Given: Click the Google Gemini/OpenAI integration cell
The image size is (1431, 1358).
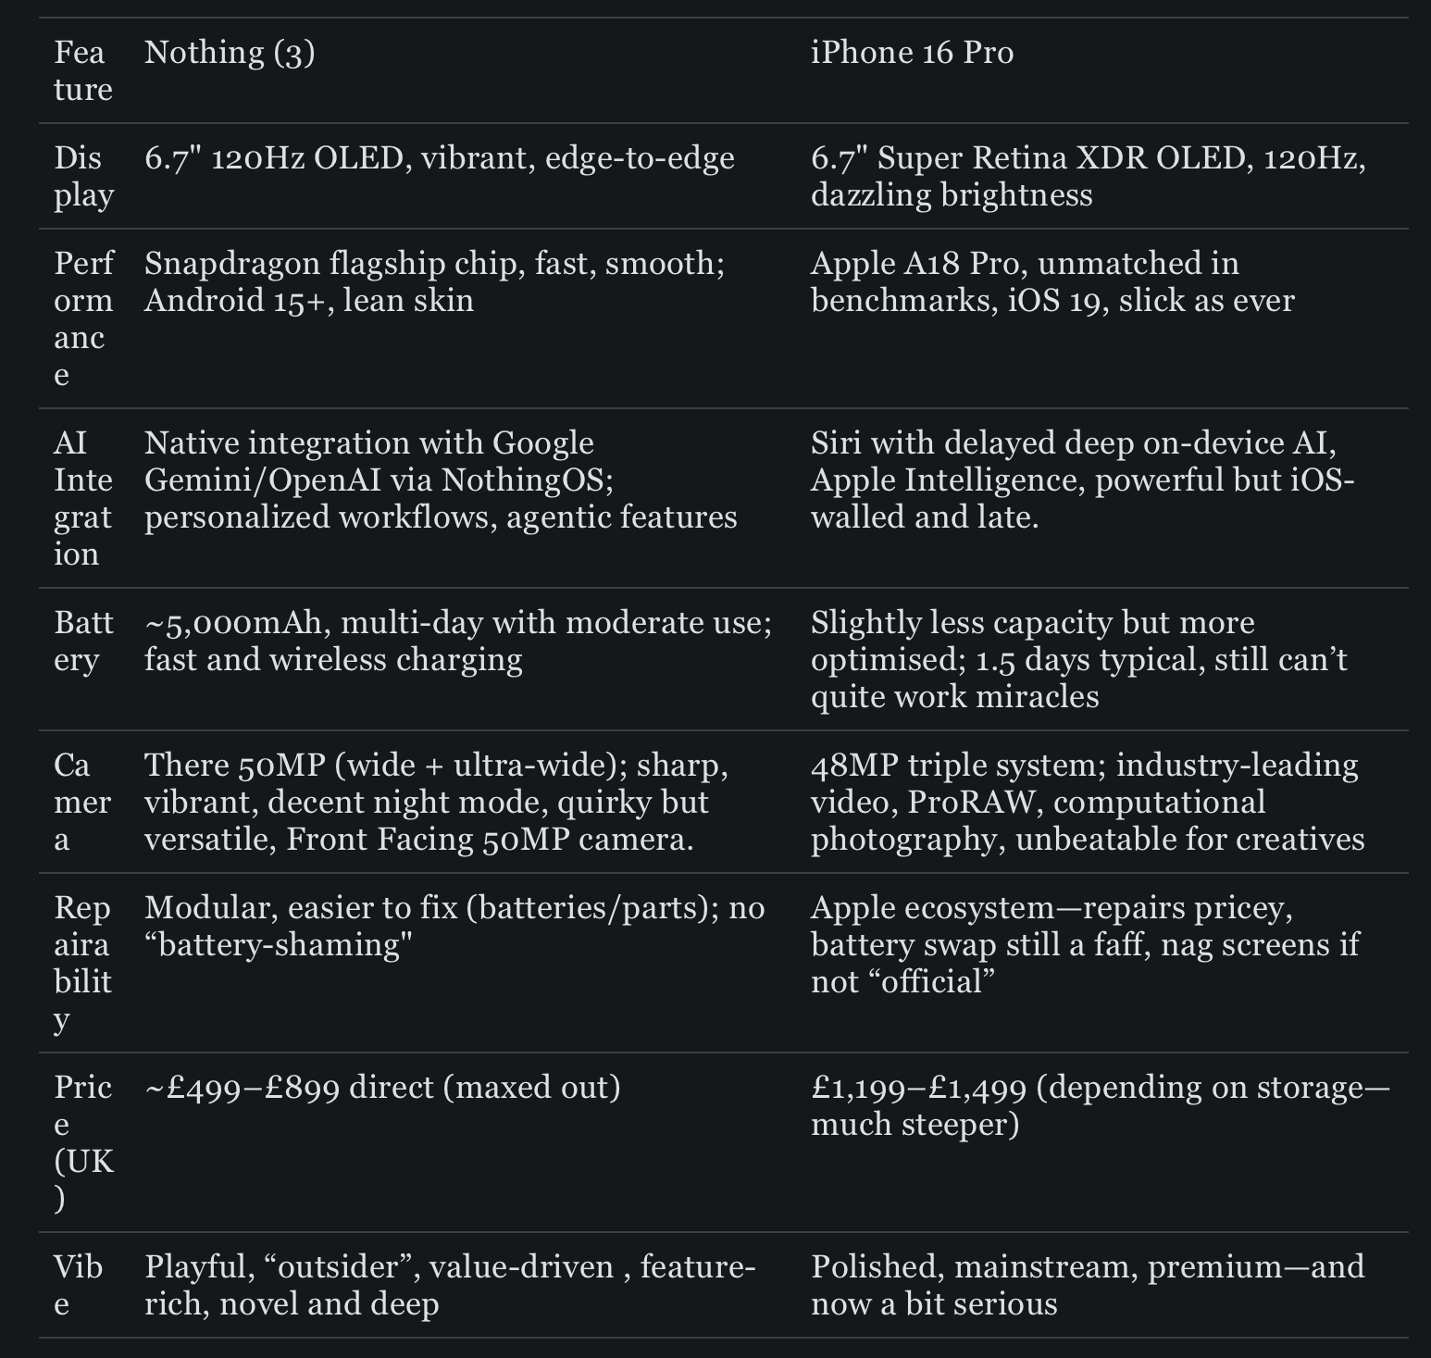Looking at the screenshot, I should point(441,480).
